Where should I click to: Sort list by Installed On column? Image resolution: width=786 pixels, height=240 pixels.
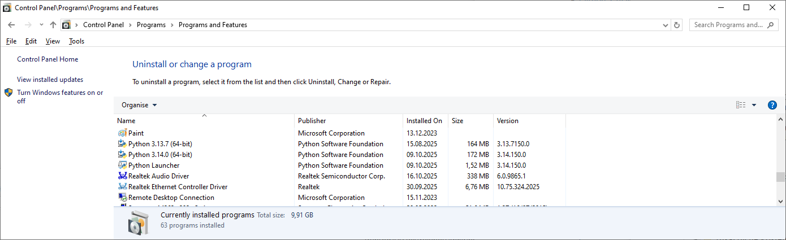click(424, 121)
